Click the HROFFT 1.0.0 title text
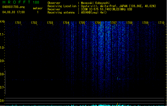 21,2
